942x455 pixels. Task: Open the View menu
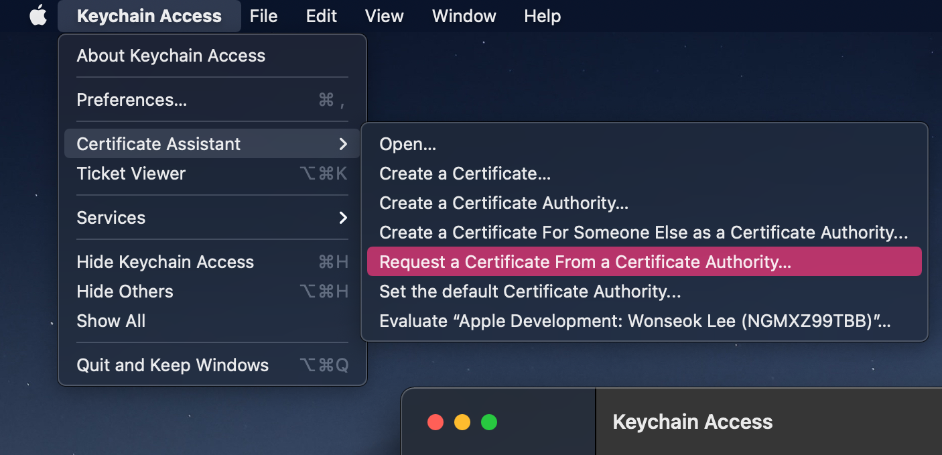coord(385,16)
